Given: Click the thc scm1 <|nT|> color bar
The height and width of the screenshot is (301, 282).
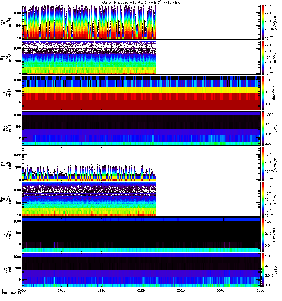Looking at the screenshot, I should click(x=263, y=270).
